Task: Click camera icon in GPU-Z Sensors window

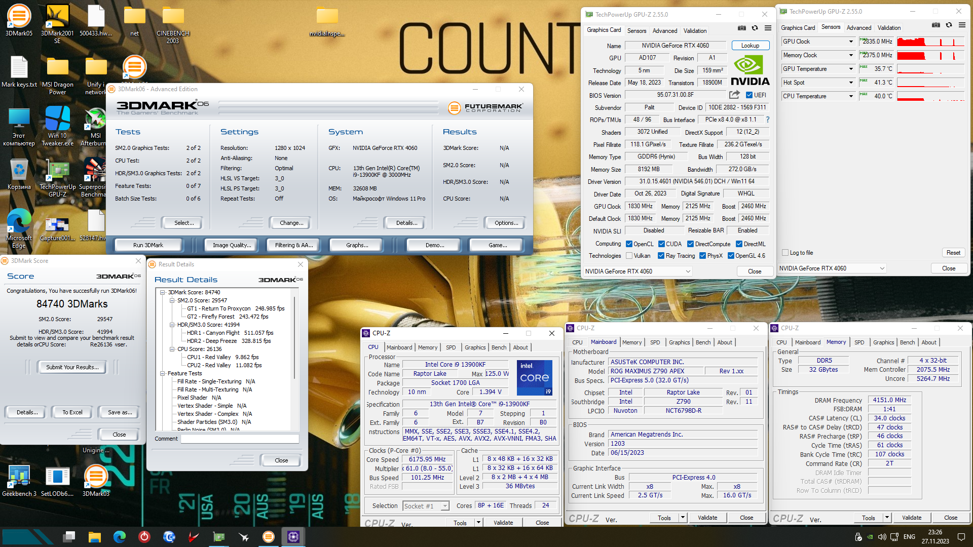Action: (x=936, y=25)
